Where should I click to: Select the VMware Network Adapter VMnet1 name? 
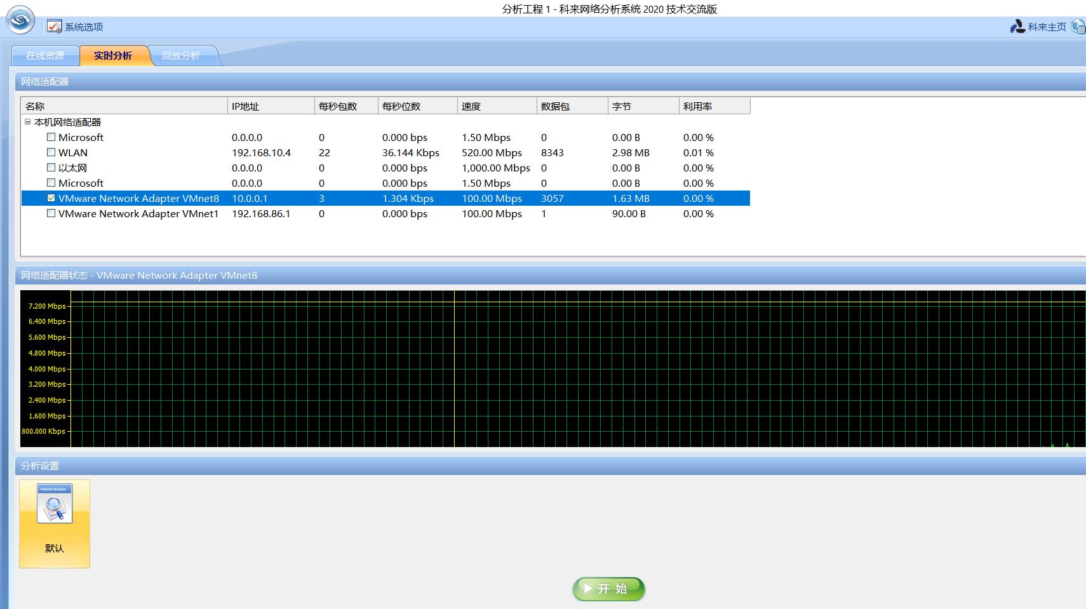pyautogui.click(x=138, y=213)
